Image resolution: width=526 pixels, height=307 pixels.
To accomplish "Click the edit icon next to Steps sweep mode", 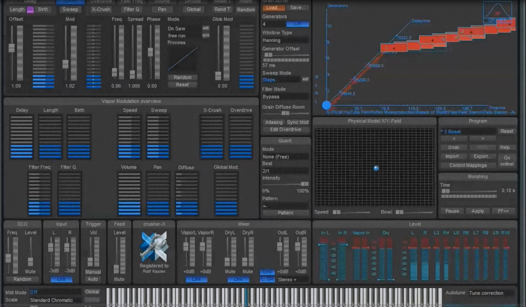I will coord(305,79).
